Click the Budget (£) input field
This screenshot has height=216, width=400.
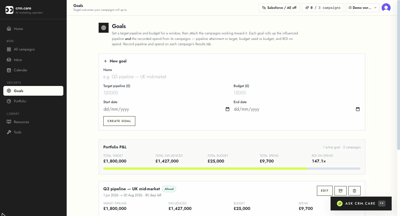tap(297, 93)
